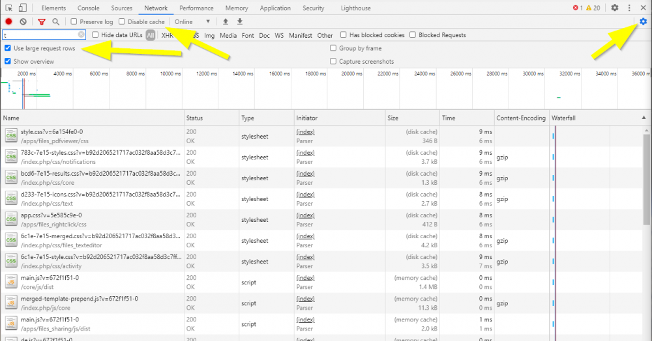Select the inspect element cursor icon
652x341 pixels.
coord(8,8)
